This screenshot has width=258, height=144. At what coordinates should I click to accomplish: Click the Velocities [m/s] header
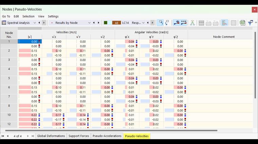[66, 32]
